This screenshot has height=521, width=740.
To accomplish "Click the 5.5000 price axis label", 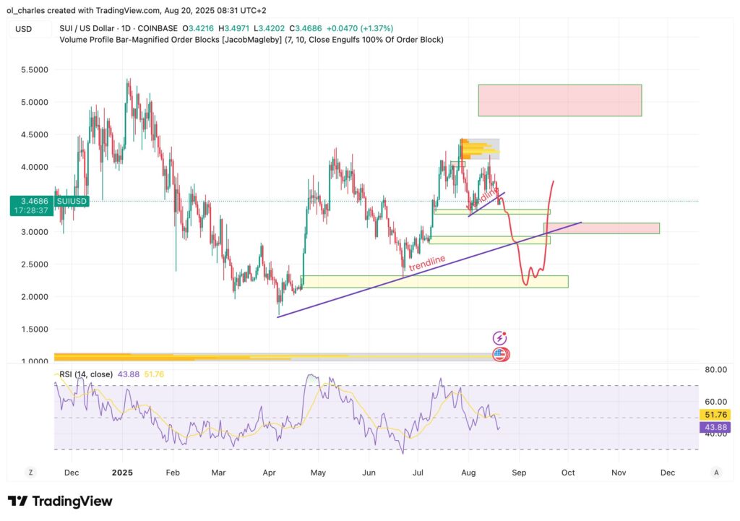I will click(34, 70).
